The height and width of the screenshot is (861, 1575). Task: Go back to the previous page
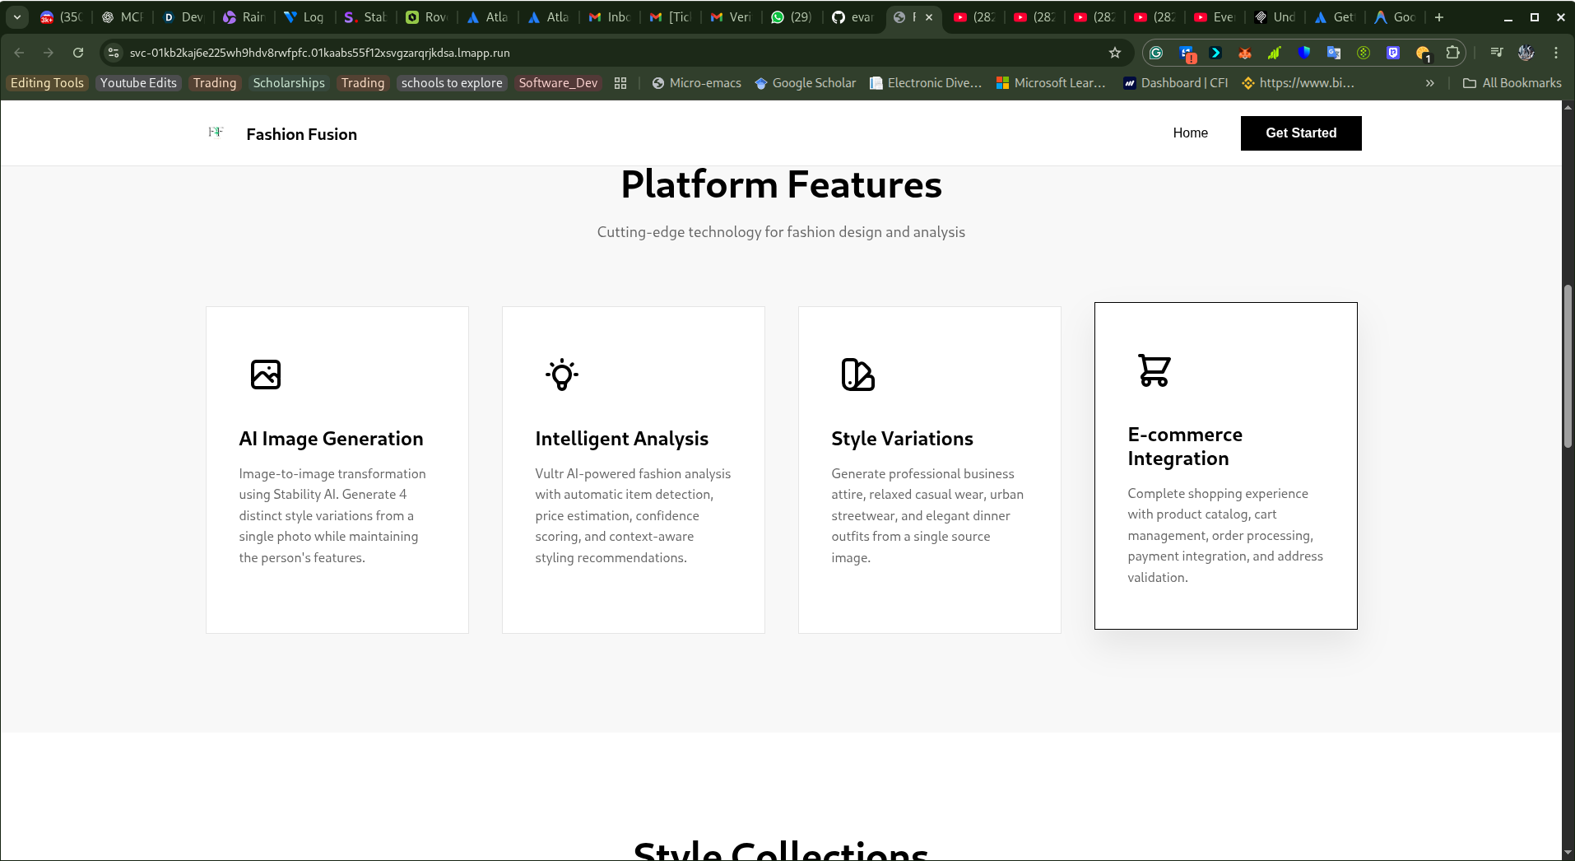pyautogui.click(x=19, y=53)
